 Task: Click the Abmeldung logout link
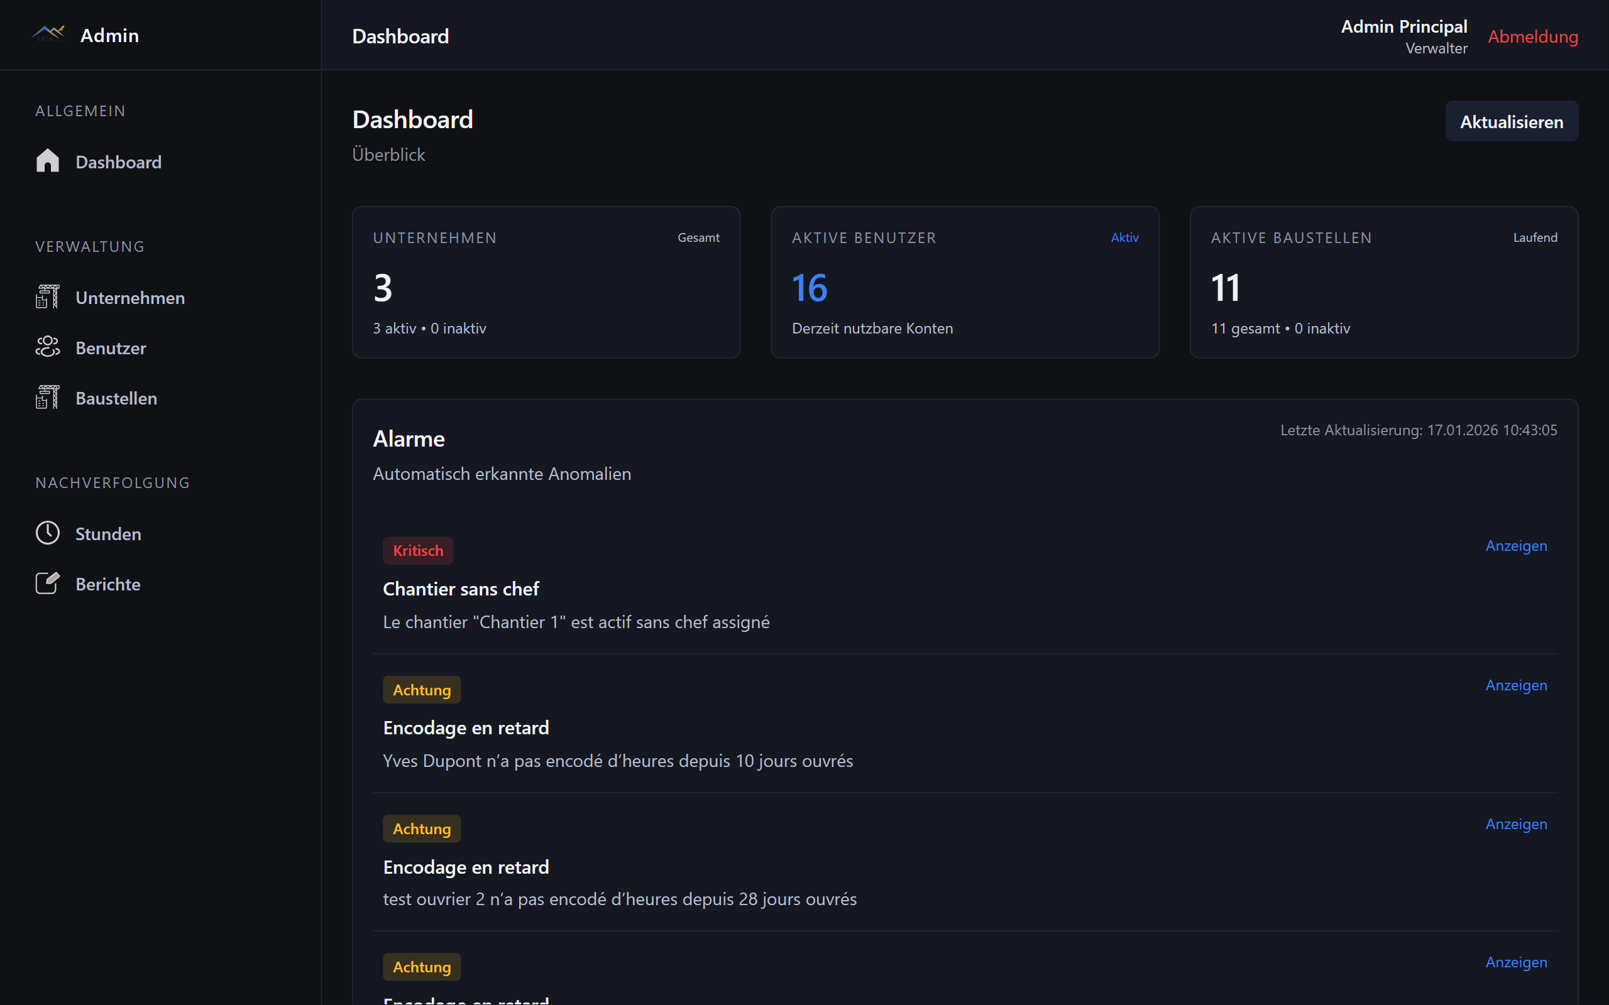tap(1533, 36)
